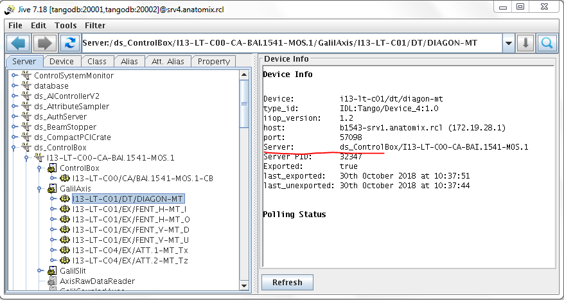Click the I13-LT-C00/CA/BAI.1541-MOS.1-CB device icon
This screenshot has width=564, height=300.
[65, 179]
